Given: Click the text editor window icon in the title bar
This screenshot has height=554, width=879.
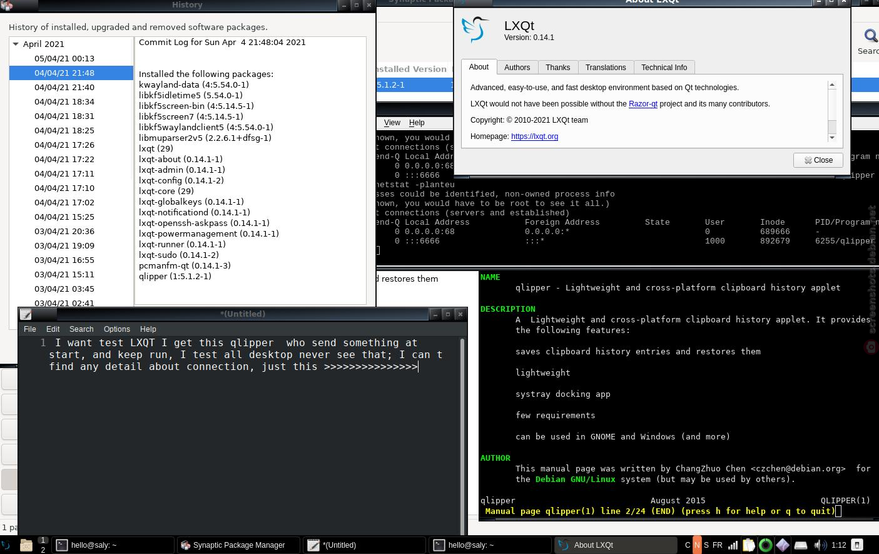Looking at the screenshot, I should click(26, 314).
